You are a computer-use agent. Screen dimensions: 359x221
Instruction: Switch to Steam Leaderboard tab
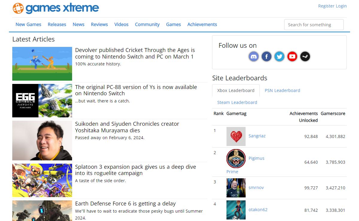(x=237, y=102)
